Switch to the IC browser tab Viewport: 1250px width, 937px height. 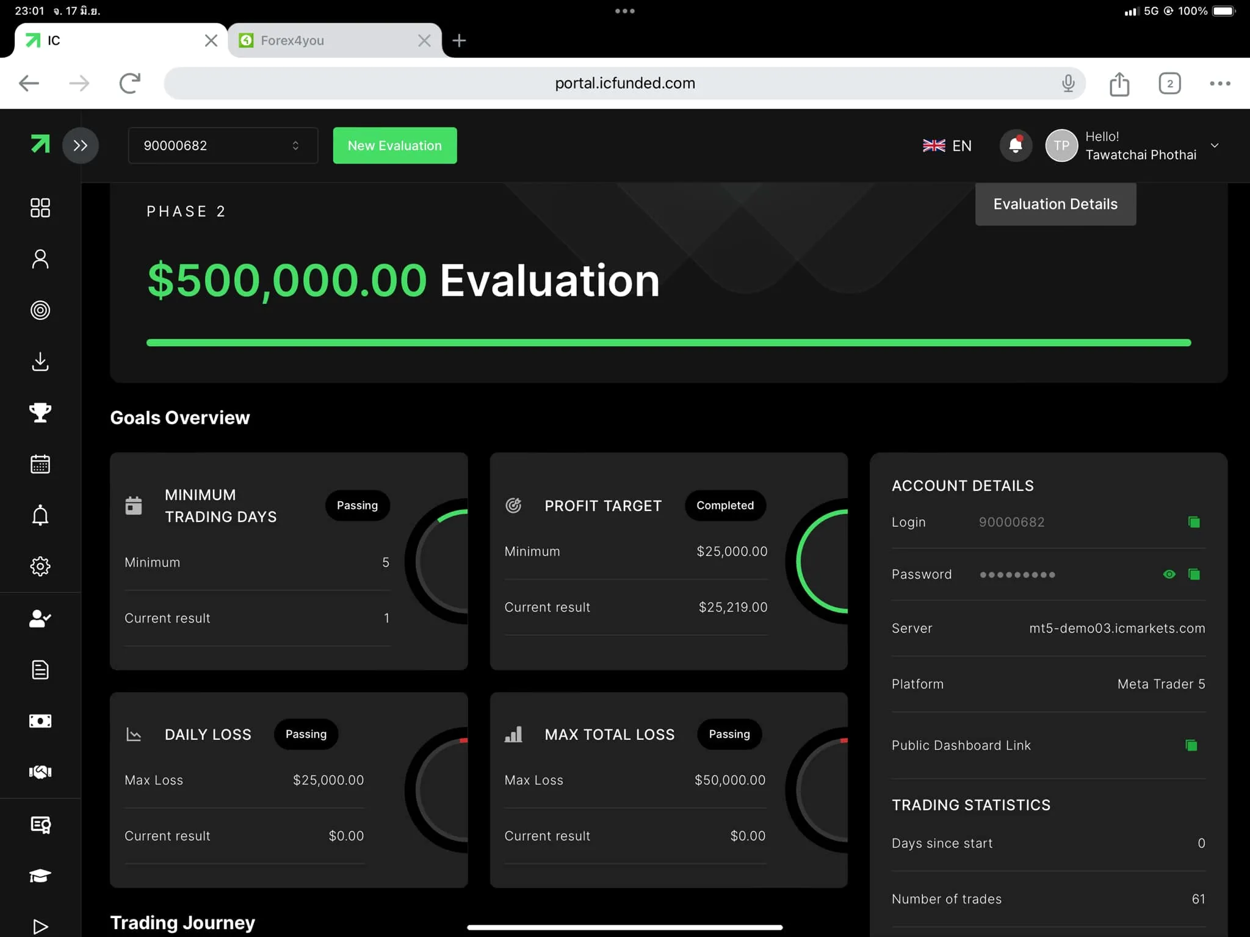tap(121, 40)
